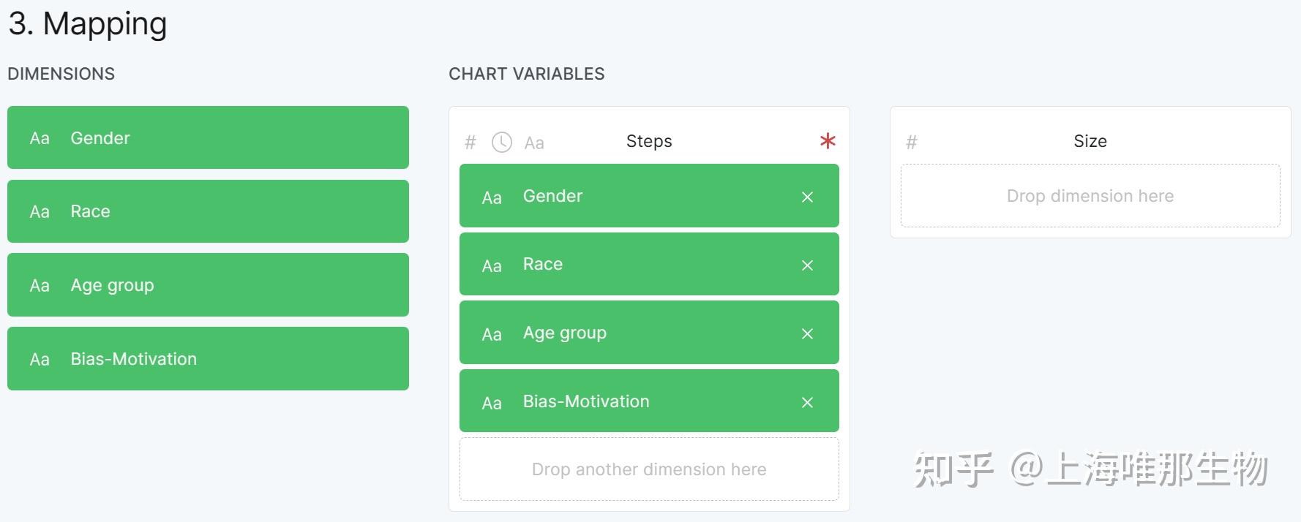
Task: Click the number type icon in Size header
Action: [912, 143]
